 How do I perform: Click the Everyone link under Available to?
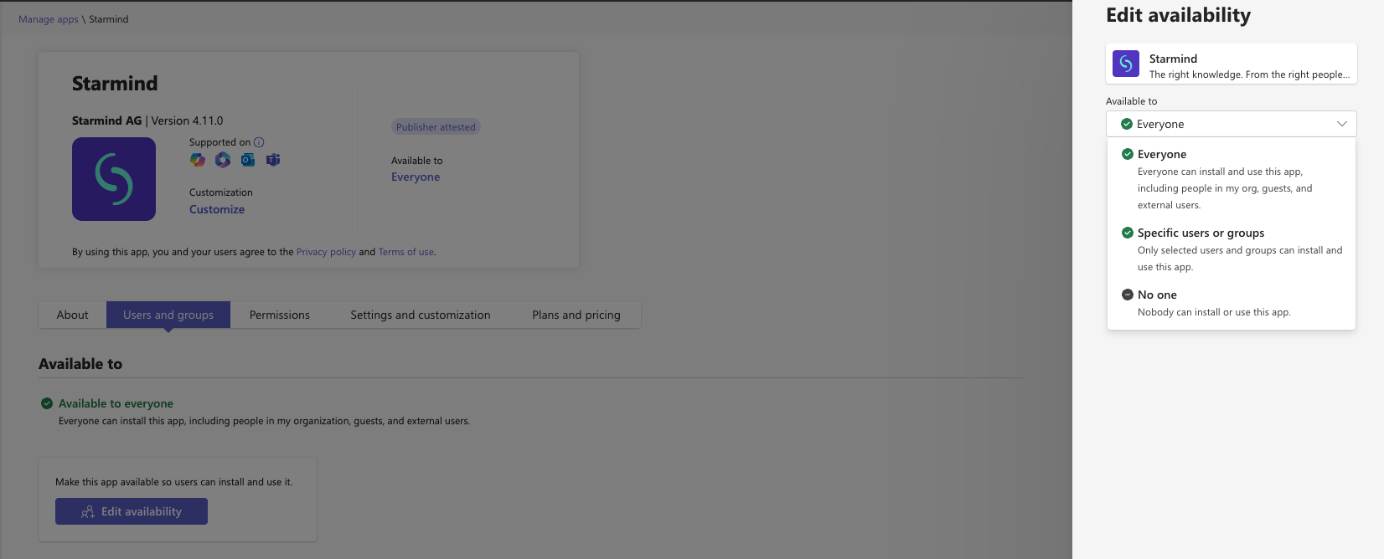click(416, 177)
